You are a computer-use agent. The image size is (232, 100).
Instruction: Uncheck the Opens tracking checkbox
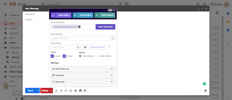pyautogui.click(x=52, y=56)
